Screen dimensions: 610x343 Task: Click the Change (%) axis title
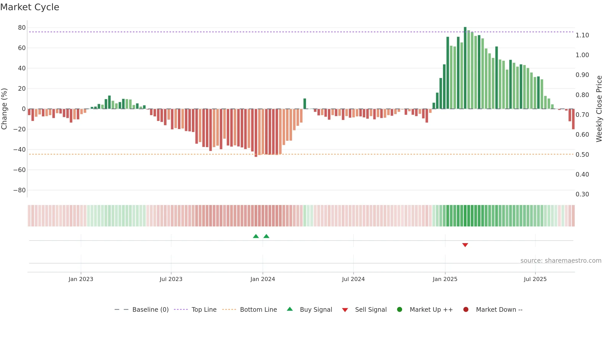click(4, 109)
